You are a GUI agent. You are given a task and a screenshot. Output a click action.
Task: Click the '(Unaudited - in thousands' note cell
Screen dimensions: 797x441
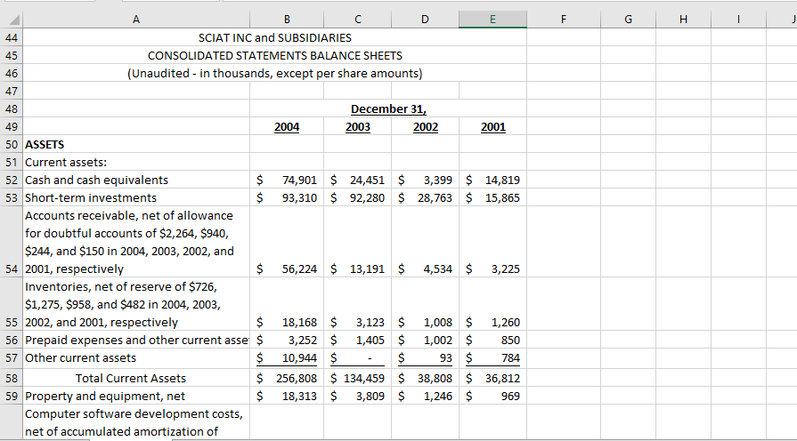[274, 73]
